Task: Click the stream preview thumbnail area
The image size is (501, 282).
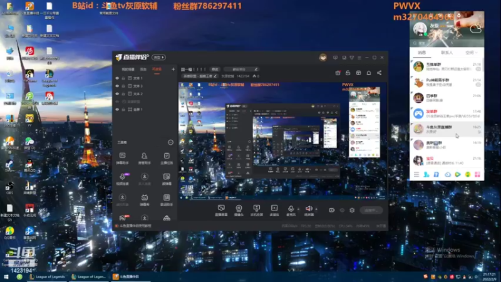Action: point(282,141)
